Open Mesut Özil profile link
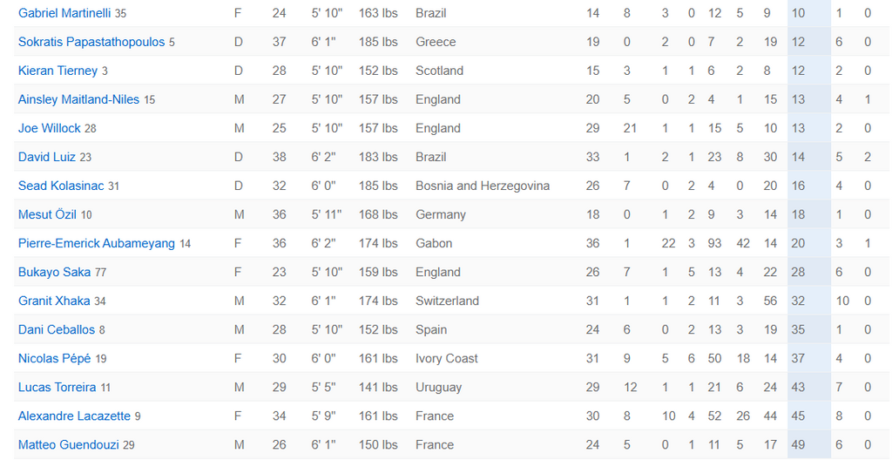Screen dimensions: 892x460 (47, 214)
